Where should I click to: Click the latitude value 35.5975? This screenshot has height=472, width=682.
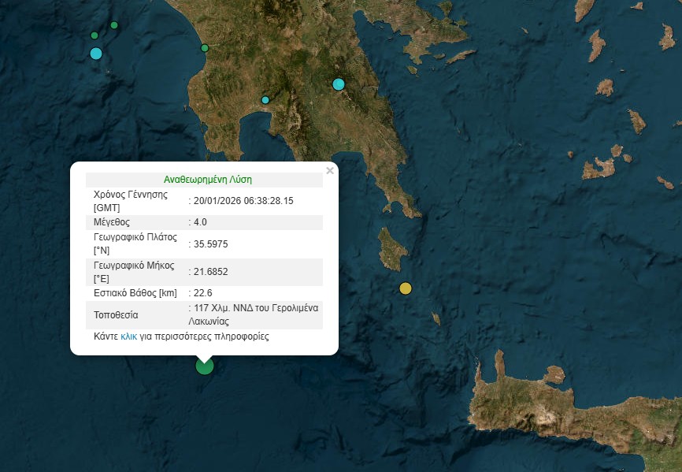click(211, 243)
